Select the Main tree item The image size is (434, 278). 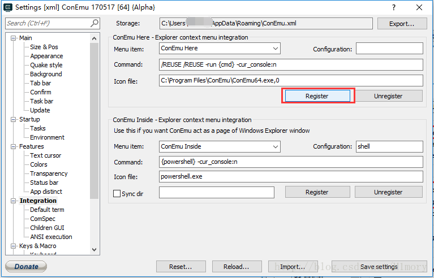click(25, 38)
